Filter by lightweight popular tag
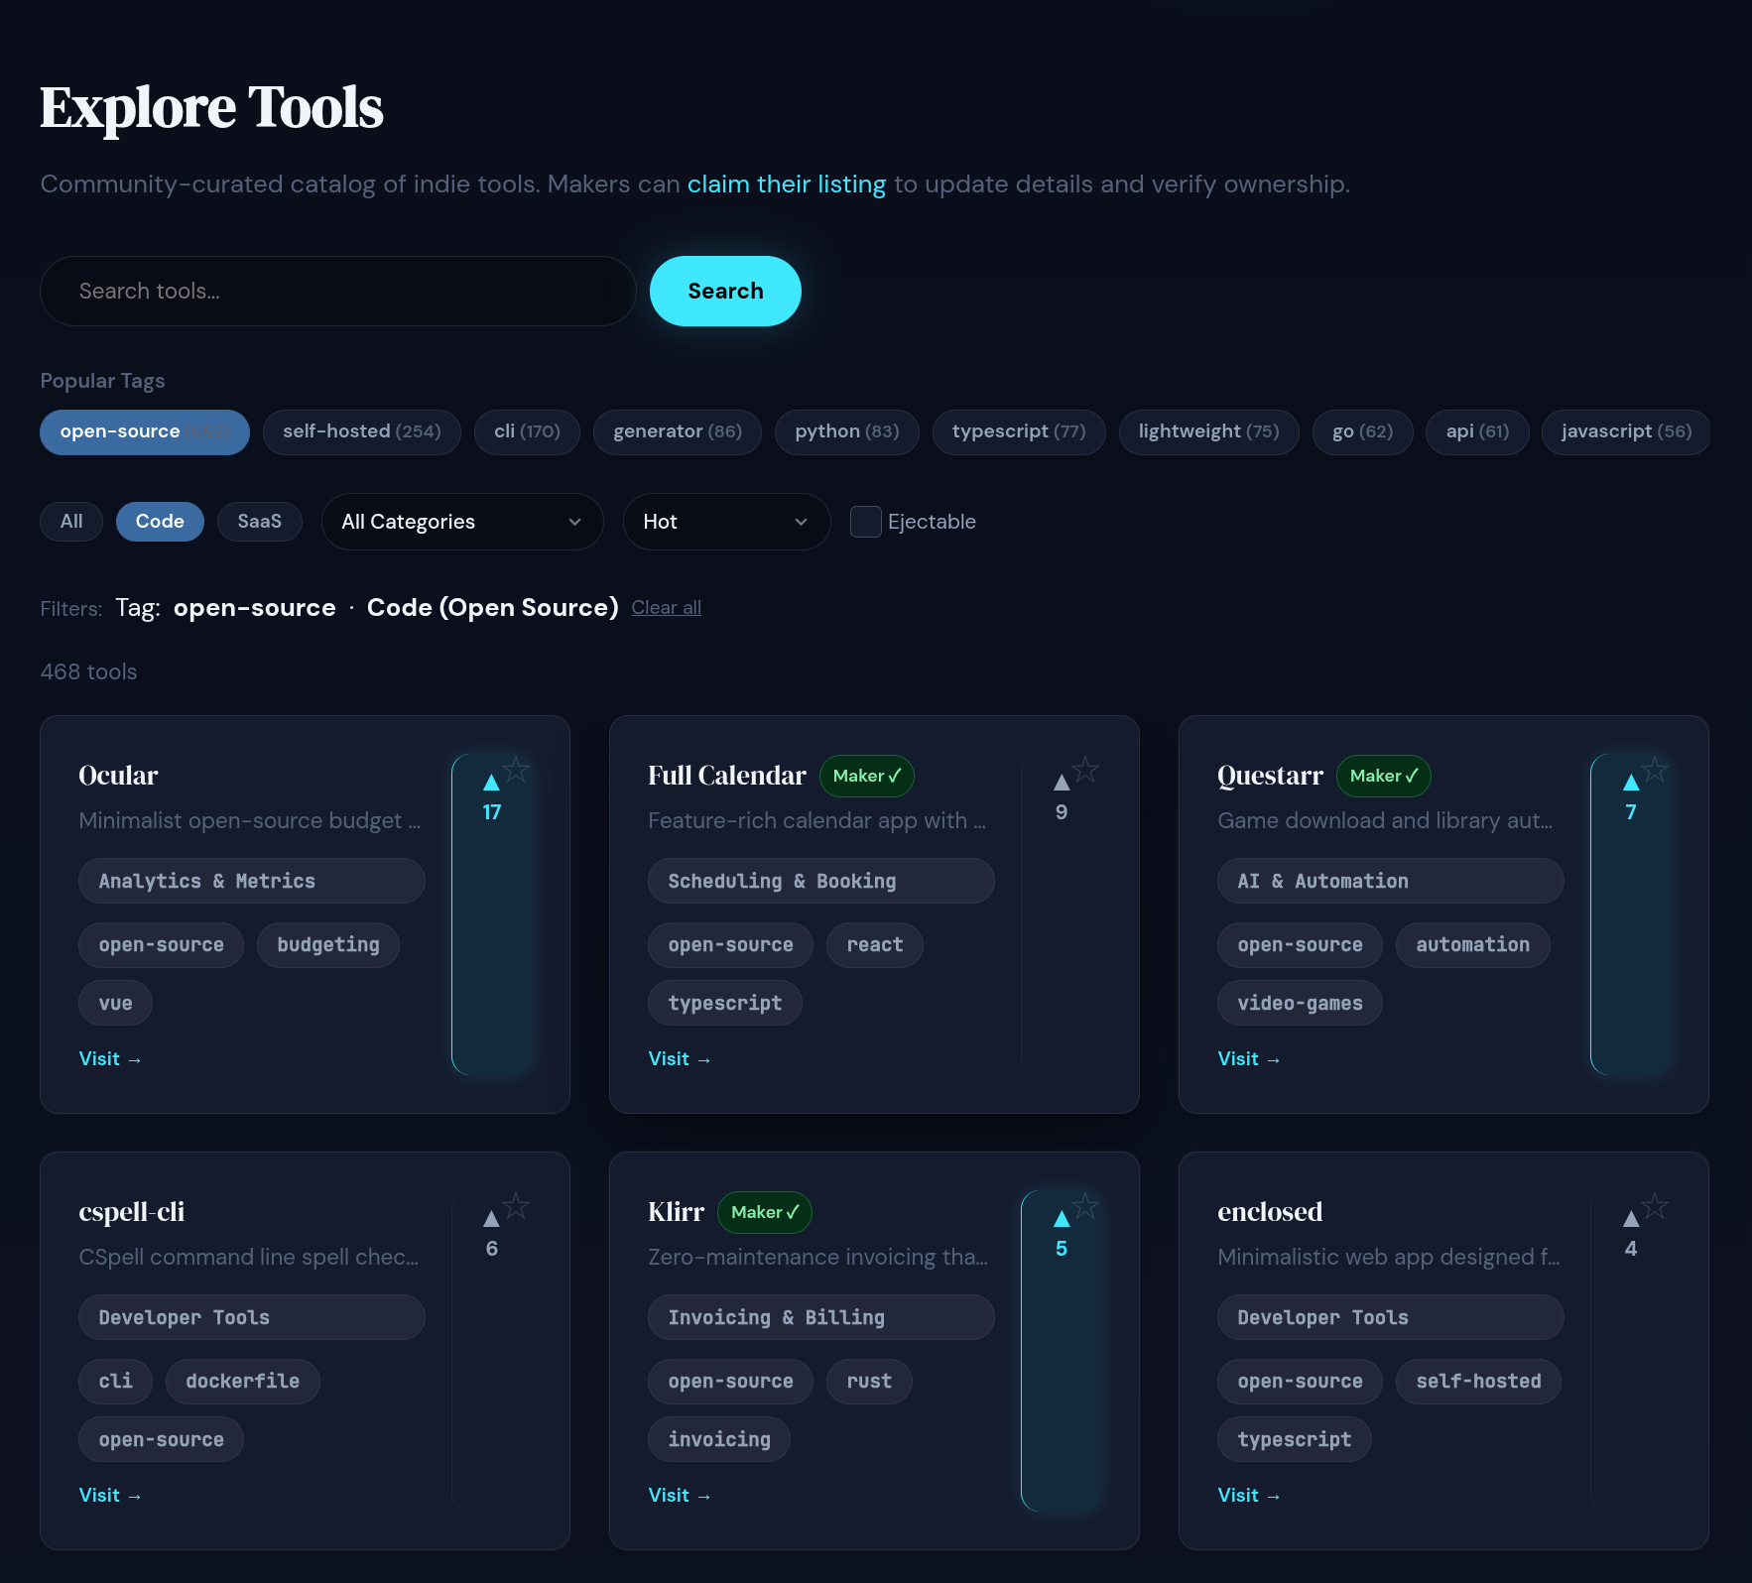The height and width of the screenshot is (1583, 1752). [x=1209, y=431]
